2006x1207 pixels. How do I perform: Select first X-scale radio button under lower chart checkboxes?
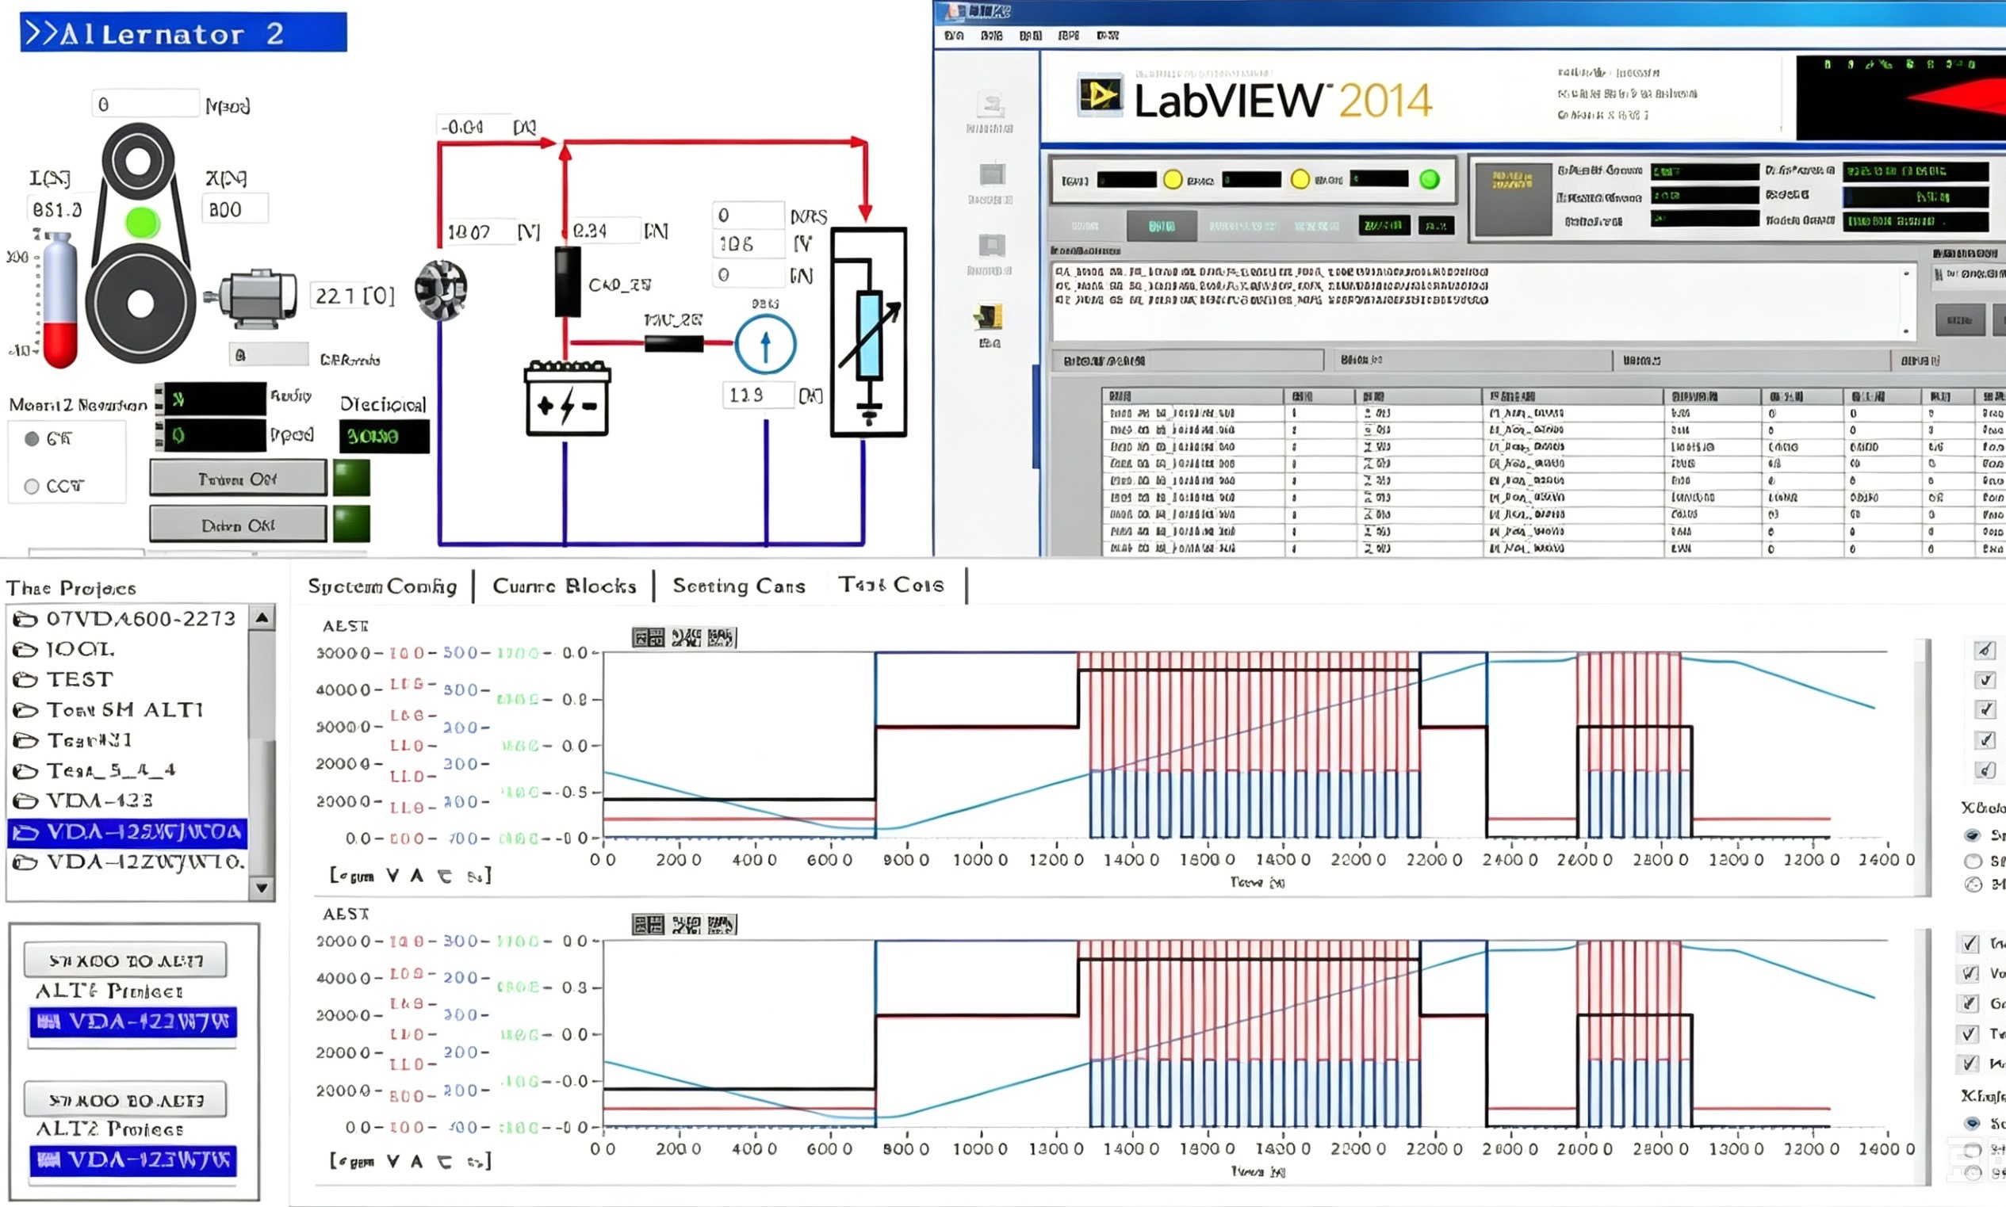[1972, 1123]
